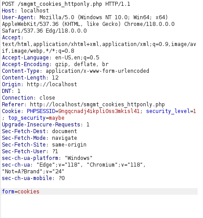
Task: Click the Sec-Fetch-Site header name
Action: click(24, 145)
